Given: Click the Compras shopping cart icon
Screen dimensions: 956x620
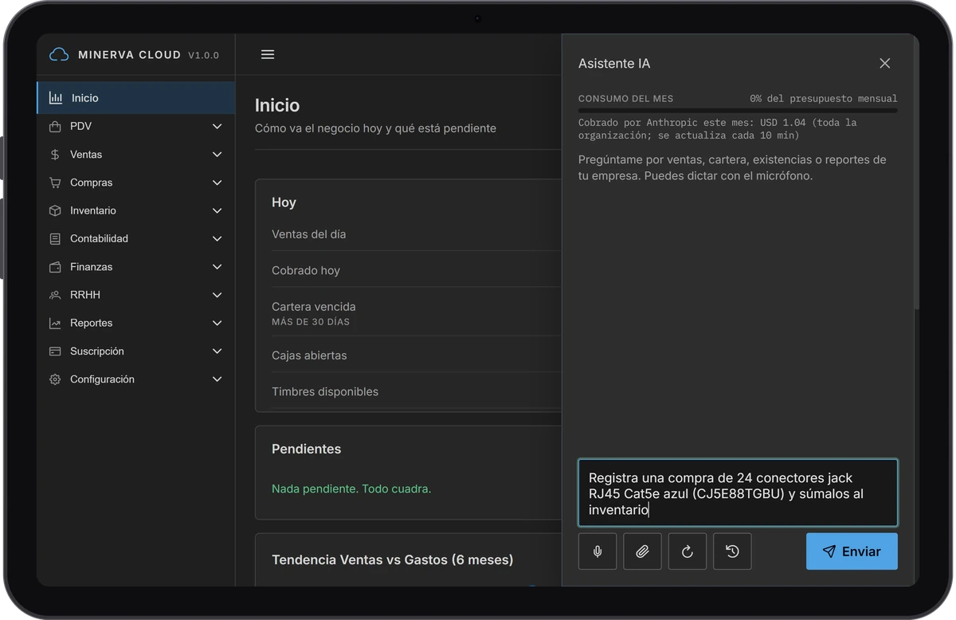Looking at the screenshot, I should pyautogui.click(x=55, y=182).
